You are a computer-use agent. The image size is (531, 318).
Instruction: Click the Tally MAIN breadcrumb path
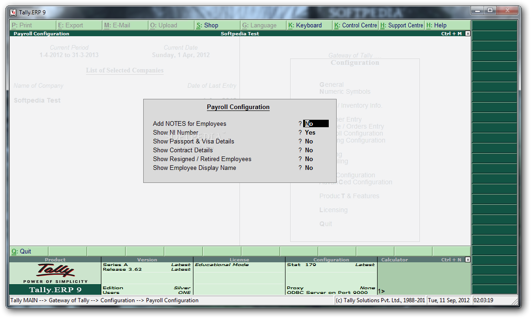pos(104,300)
